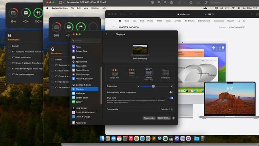Click the battery menu bar icon
Image resolution: width=259 pixels, height=146 pixels.
coord(227,8)
